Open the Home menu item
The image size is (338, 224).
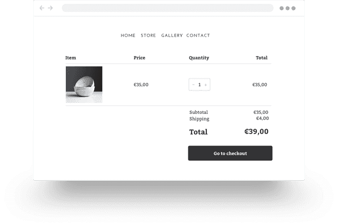(128, 36)
